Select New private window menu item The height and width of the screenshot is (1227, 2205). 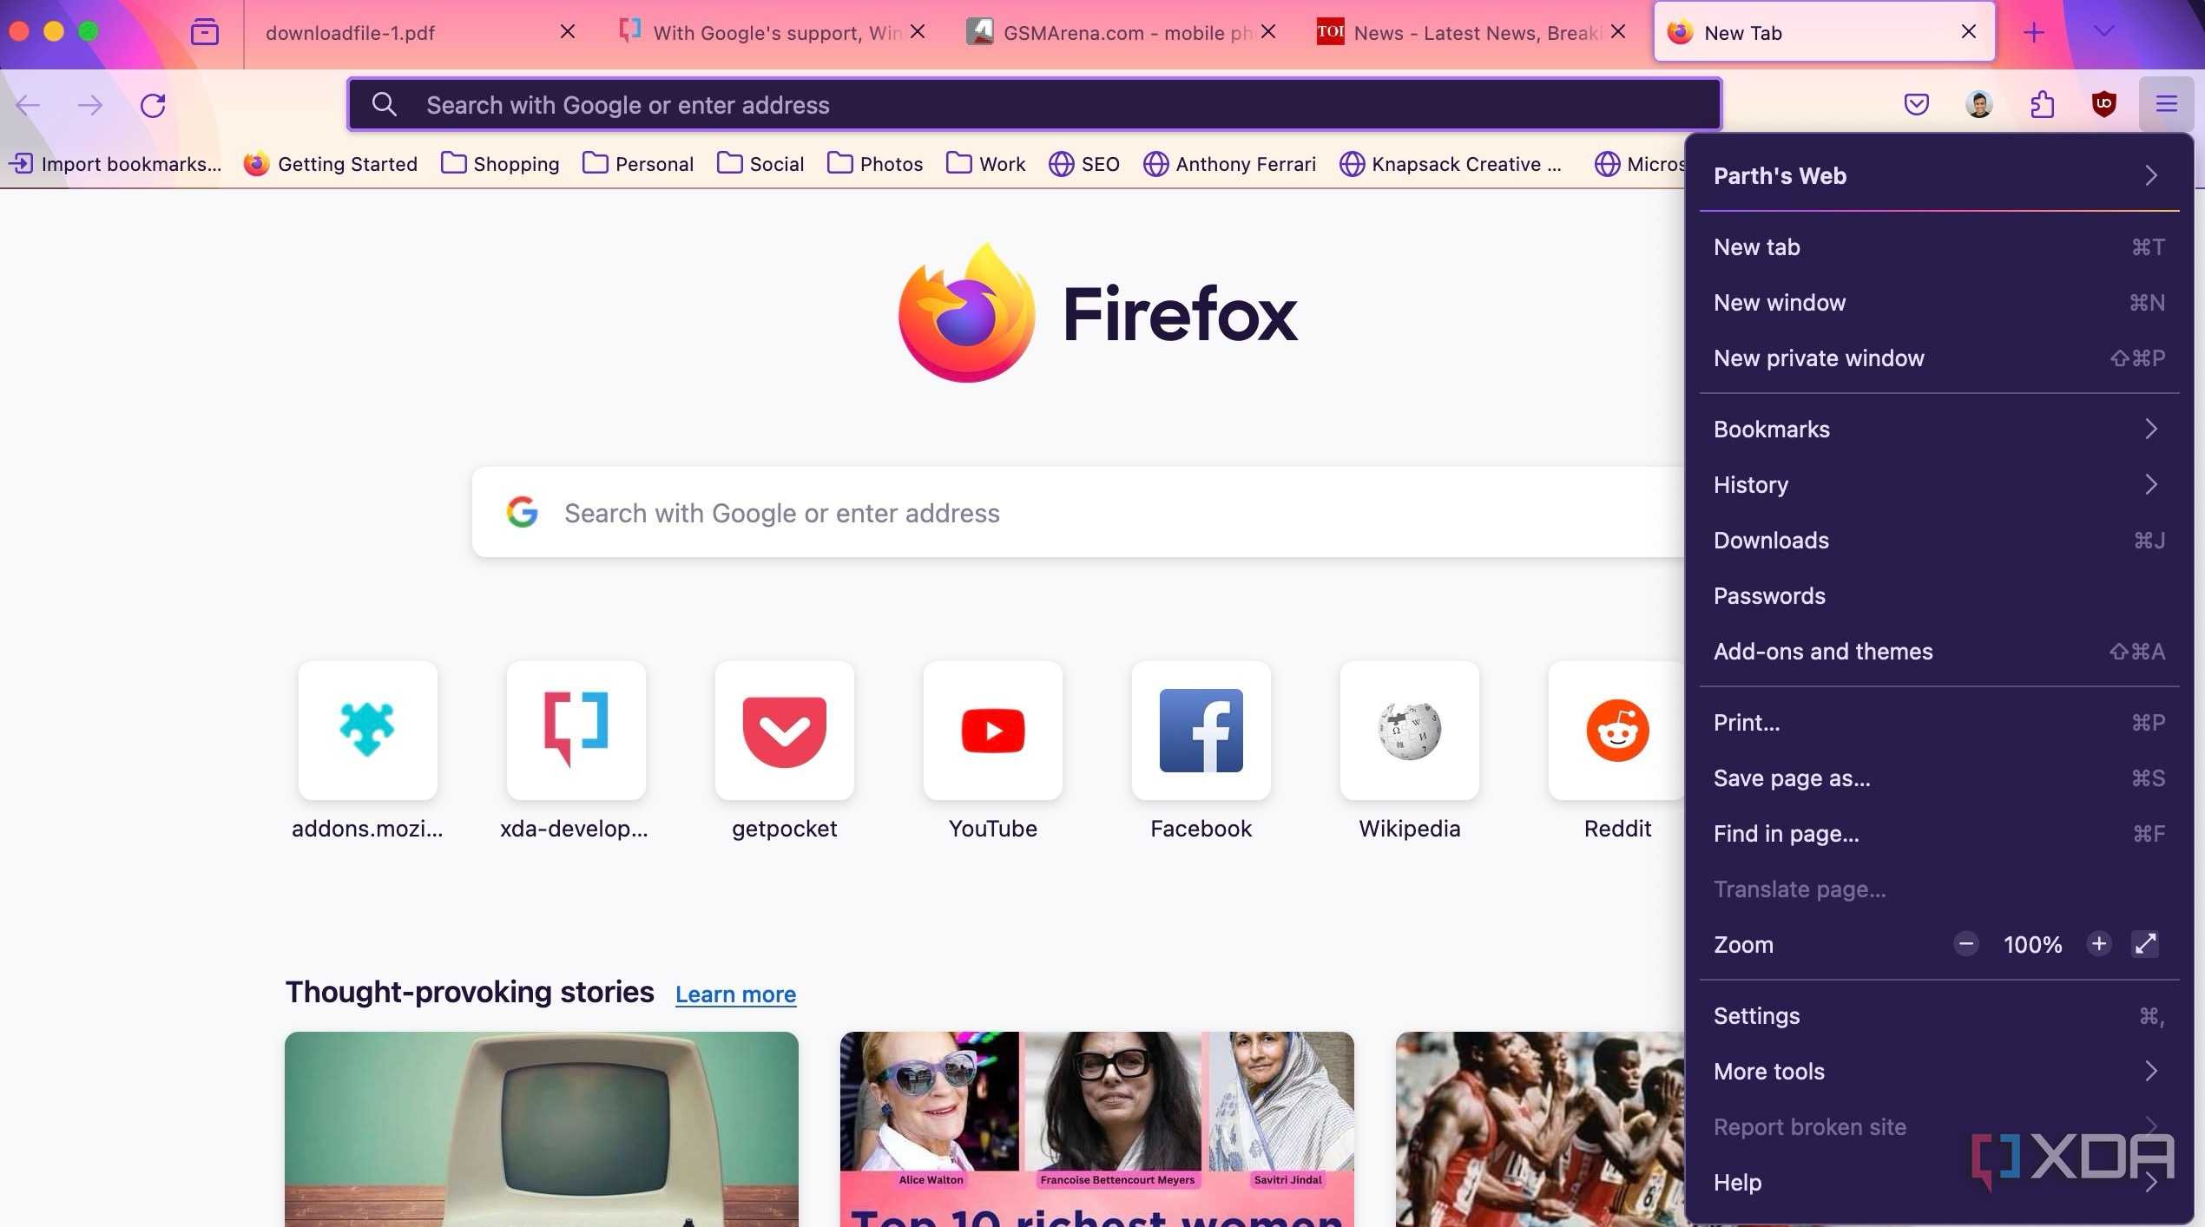point(1939,358)
